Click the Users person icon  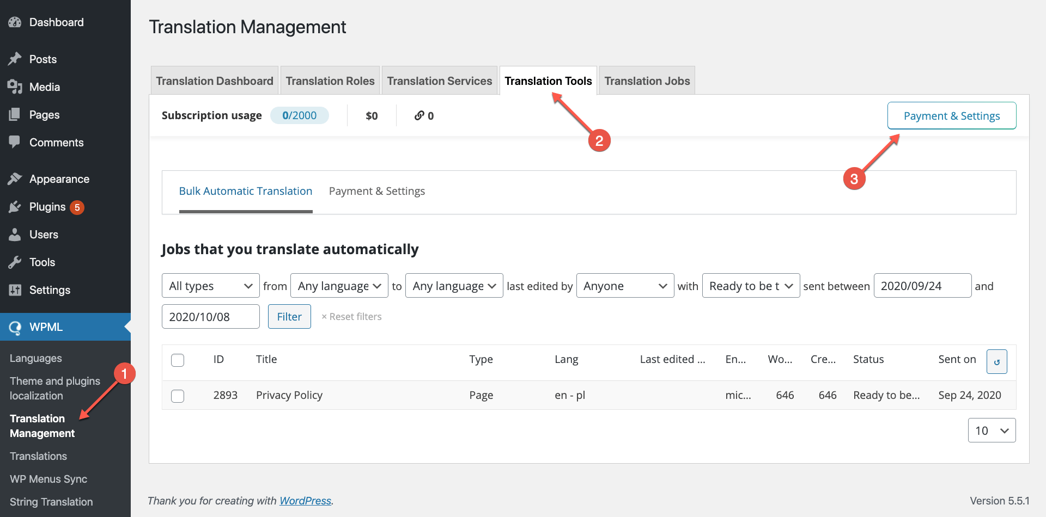15,234
